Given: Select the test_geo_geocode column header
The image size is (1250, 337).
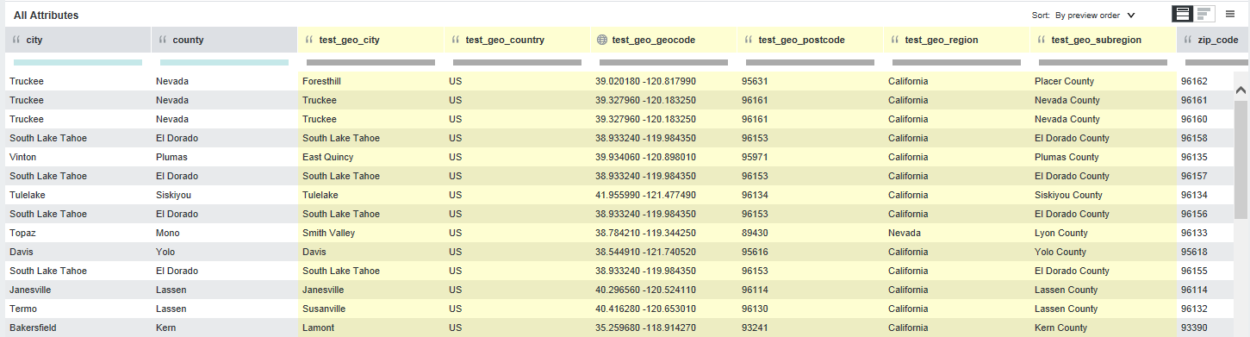Looking at the screenshot, I should [664, 40].
